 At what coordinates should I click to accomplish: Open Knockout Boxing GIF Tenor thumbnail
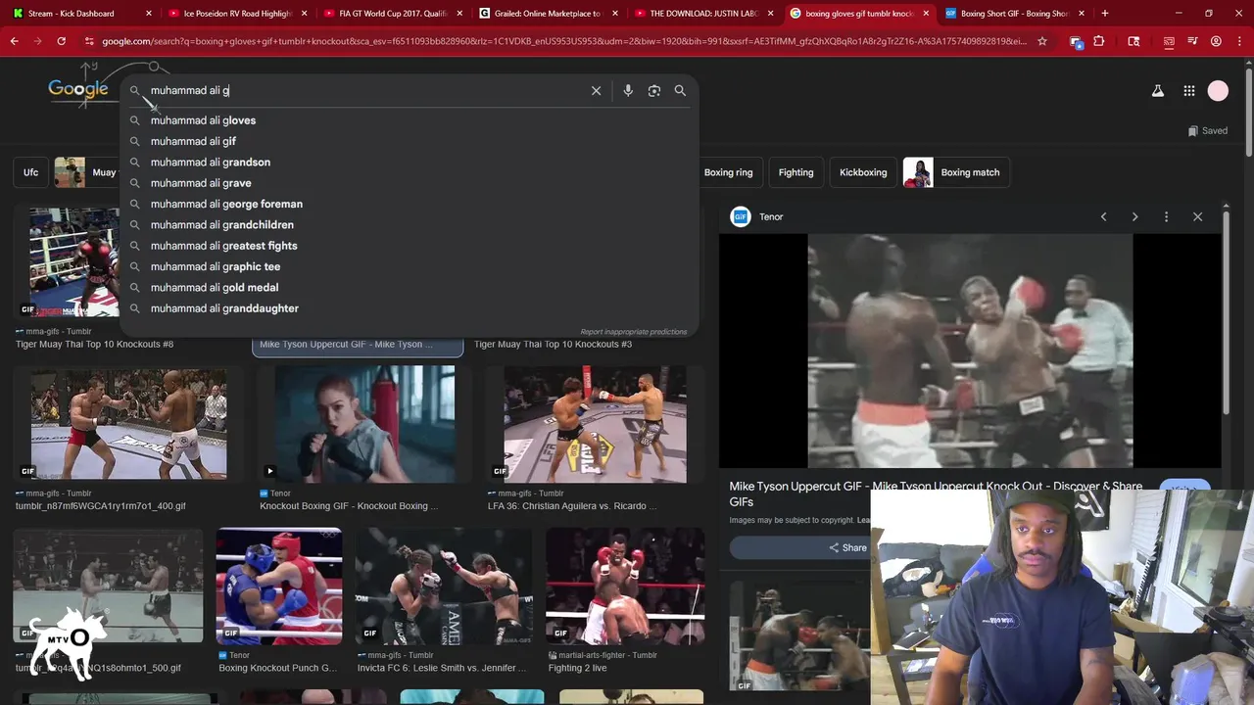coord(365,423)
